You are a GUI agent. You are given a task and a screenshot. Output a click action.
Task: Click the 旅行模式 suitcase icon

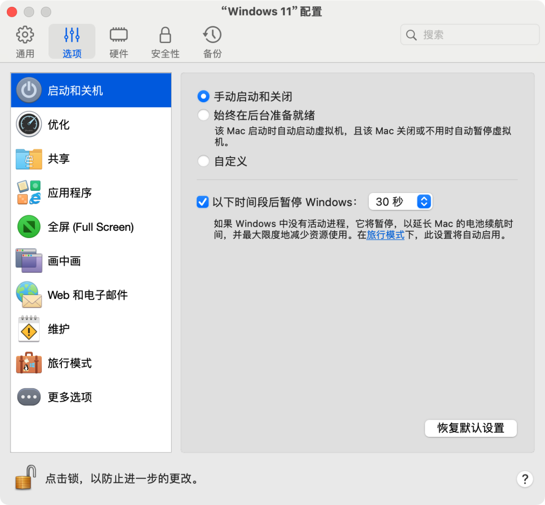point(29,363)
